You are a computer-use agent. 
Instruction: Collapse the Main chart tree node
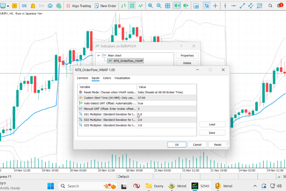point(98,55)
